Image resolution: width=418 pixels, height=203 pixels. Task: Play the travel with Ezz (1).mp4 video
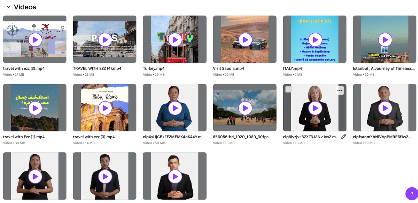coord(35,108)
